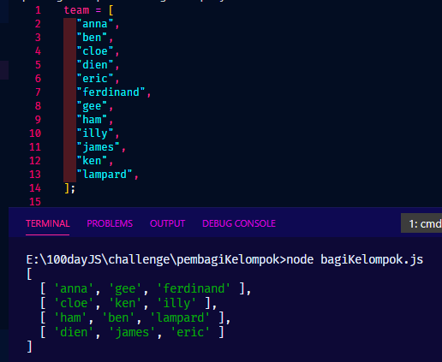This screenshot has width=442, height=362.
Task: Click the "cloe" string on line 4
Action: pyautogui.click(x=95, y=51)
